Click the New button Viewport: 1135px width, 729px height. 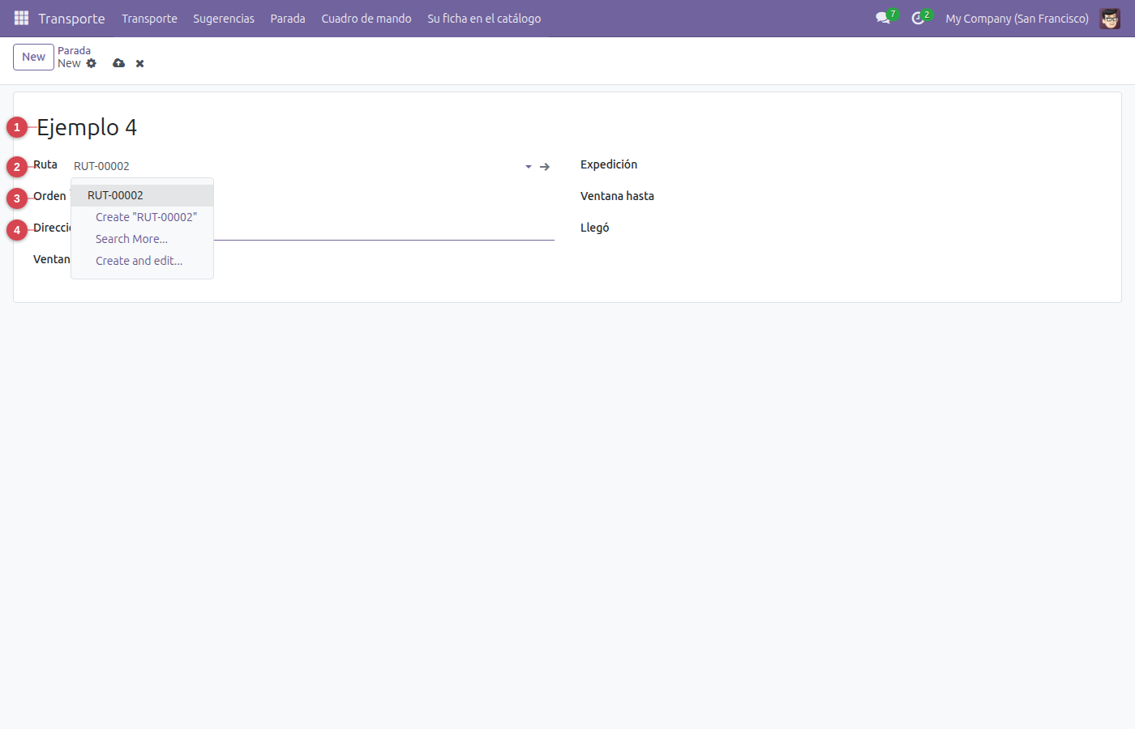tap(33, 57)
